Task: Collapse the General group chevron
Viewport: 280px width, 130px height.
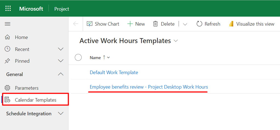Action: point(61,74)
